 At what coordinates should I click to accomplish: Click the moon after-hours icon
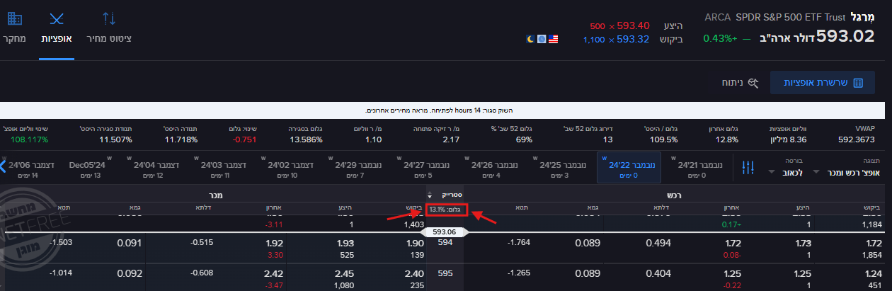coord(531,39)
